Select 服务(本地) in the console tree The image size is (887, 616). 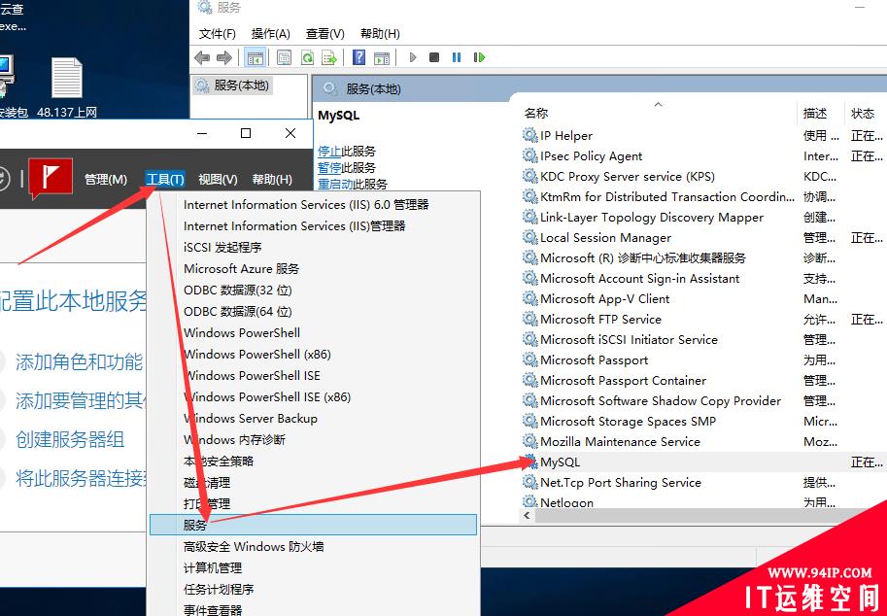(x=233, y=86)
